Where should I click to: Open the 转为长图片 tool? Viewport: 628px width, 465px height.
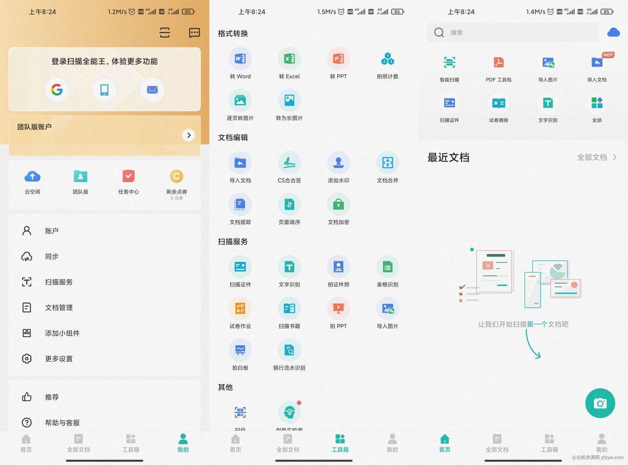tap(289, 105)
